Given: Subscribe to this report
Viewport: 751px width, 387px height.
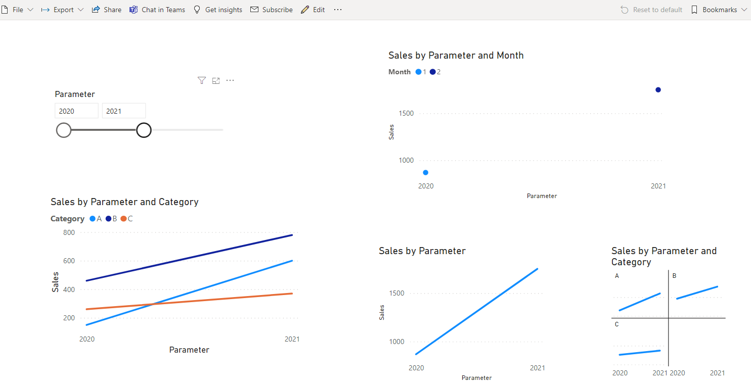Looking at the screenshot, I should [272, 10].
